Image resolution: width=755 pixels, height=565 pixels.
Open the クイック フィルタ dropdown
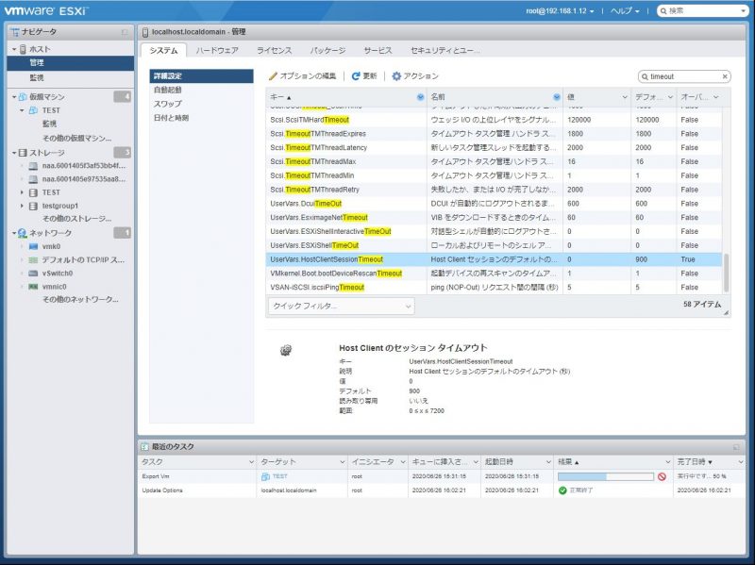pyautogui.click(x=341, y=307)
